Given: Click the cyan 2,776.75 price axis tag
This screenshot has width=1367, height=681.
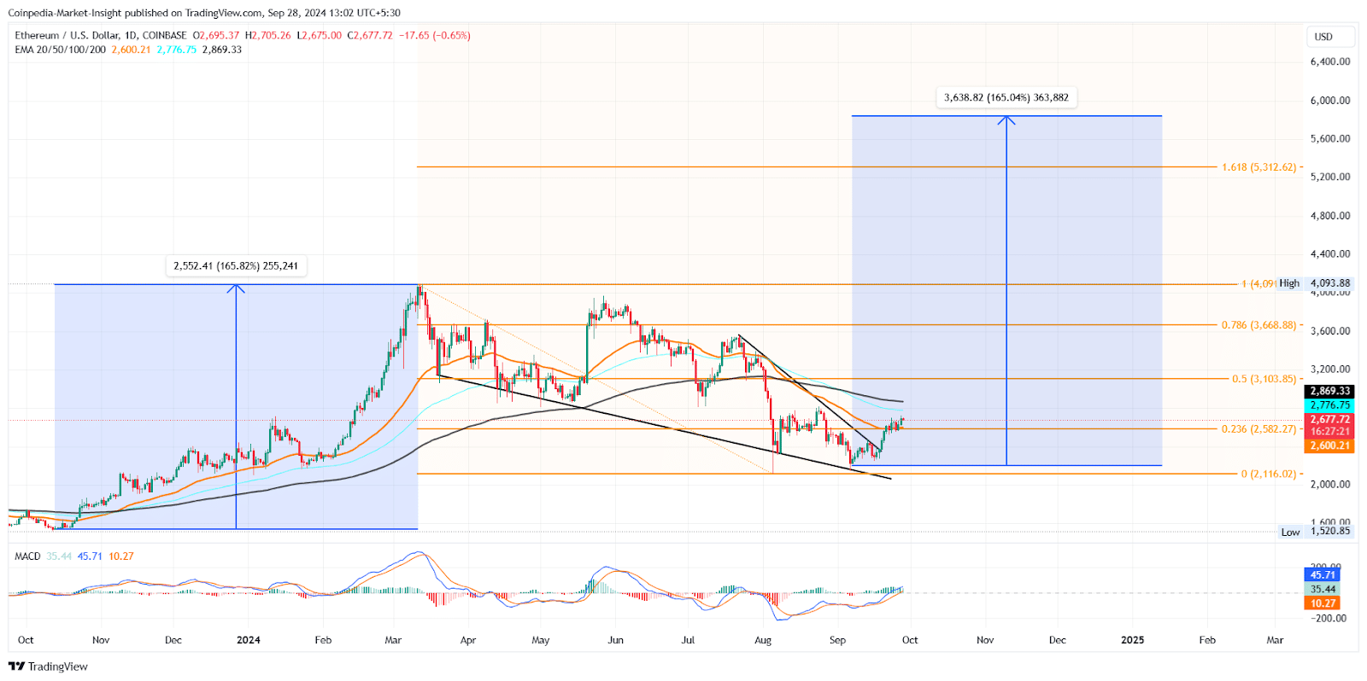Looking at the screenshot, I should (x=1329, y=405).
